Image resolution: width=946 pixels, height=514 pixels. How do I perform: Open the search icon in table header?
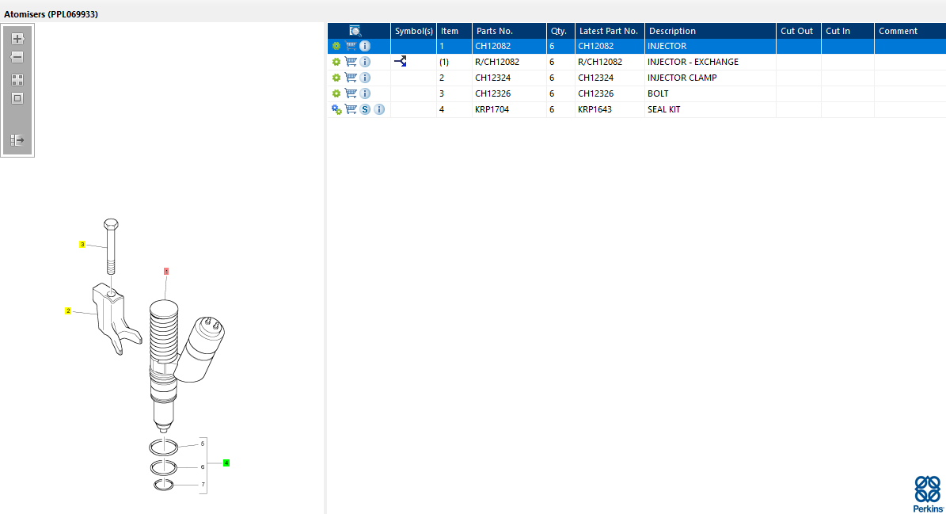[355, 31]
